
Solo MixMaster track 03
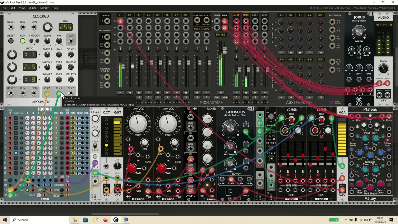point(139,97)
